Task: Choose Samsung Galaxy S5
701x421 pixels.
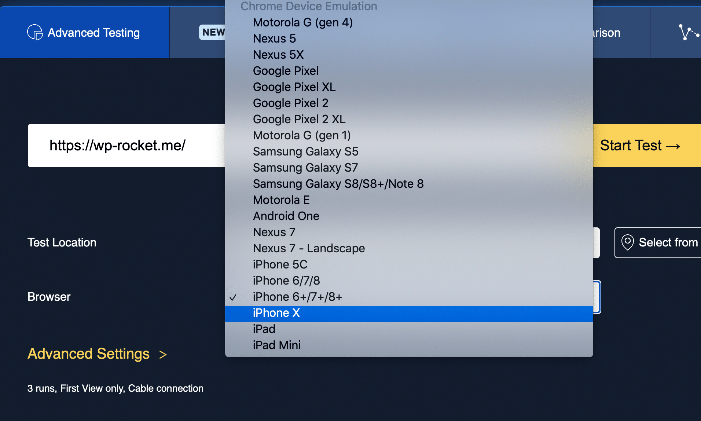Action: (409, 151)
